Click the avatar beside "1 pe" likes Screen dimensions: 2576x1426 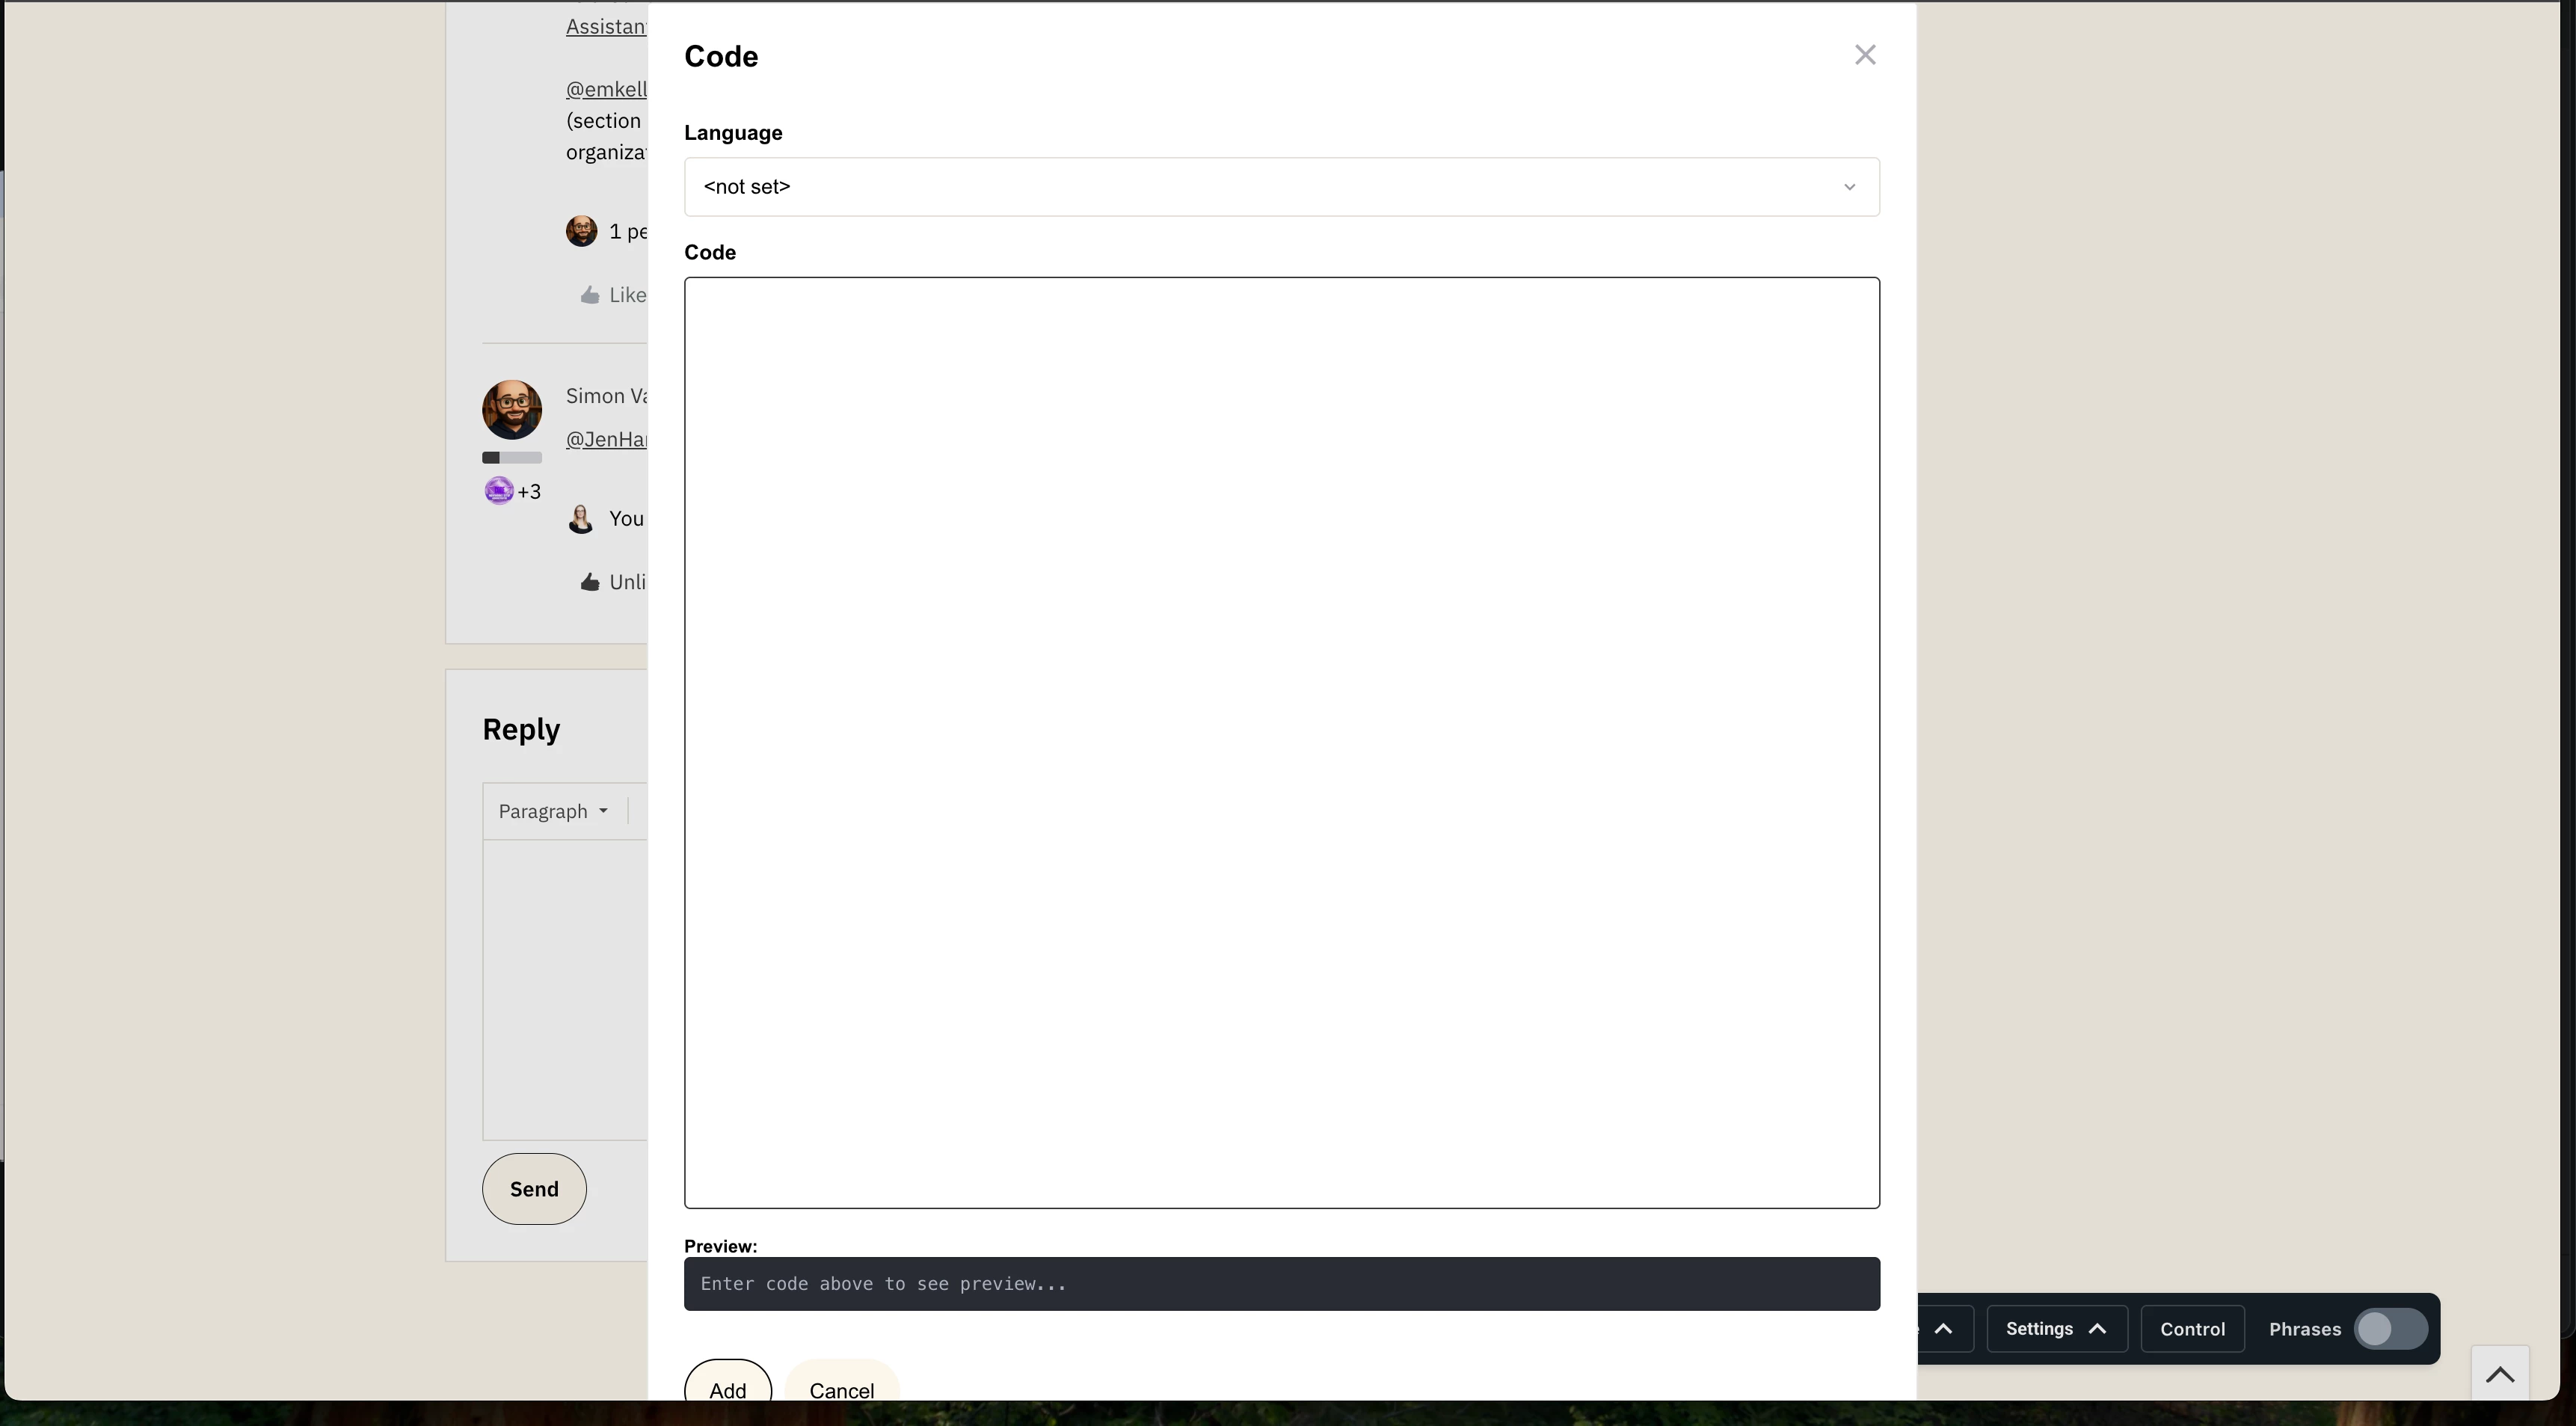(x=581, y=231)
